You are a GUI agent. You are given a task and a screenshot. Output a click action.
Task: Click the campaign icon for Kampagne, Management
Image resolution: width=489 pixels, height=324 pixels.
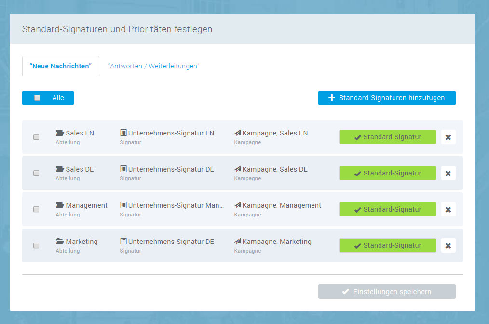pos(238,205)
